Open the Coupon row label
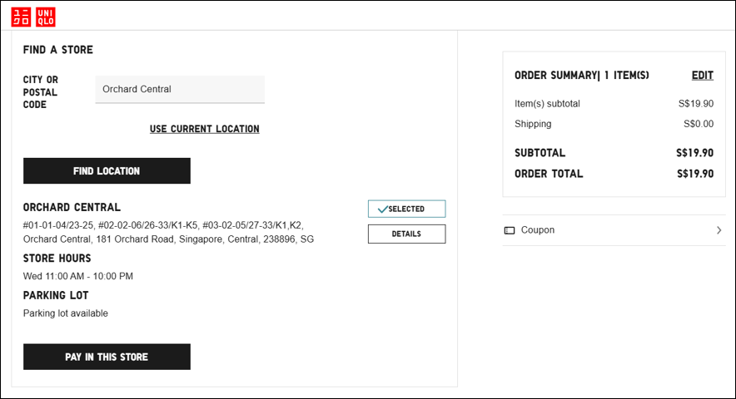Screen dimensions: 736x399 (538, 230)
